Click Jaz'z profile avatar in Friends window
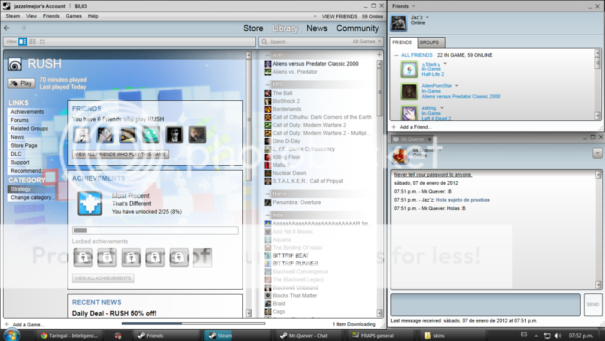The image size is (605, 341). pos(399,23)
